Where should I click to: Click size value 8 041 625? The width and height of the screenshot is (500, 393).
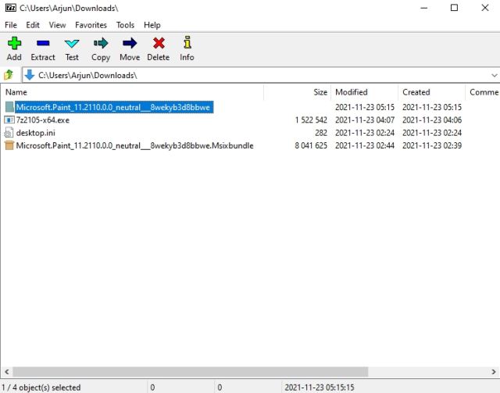point(311,145)
